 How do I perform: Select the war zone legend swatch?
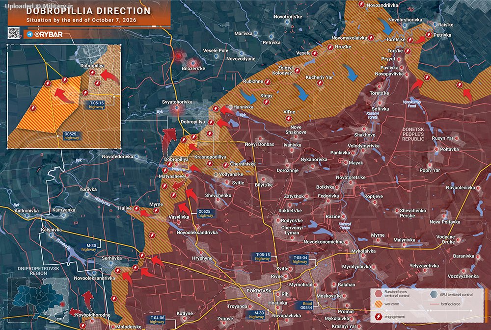(378, 304)
